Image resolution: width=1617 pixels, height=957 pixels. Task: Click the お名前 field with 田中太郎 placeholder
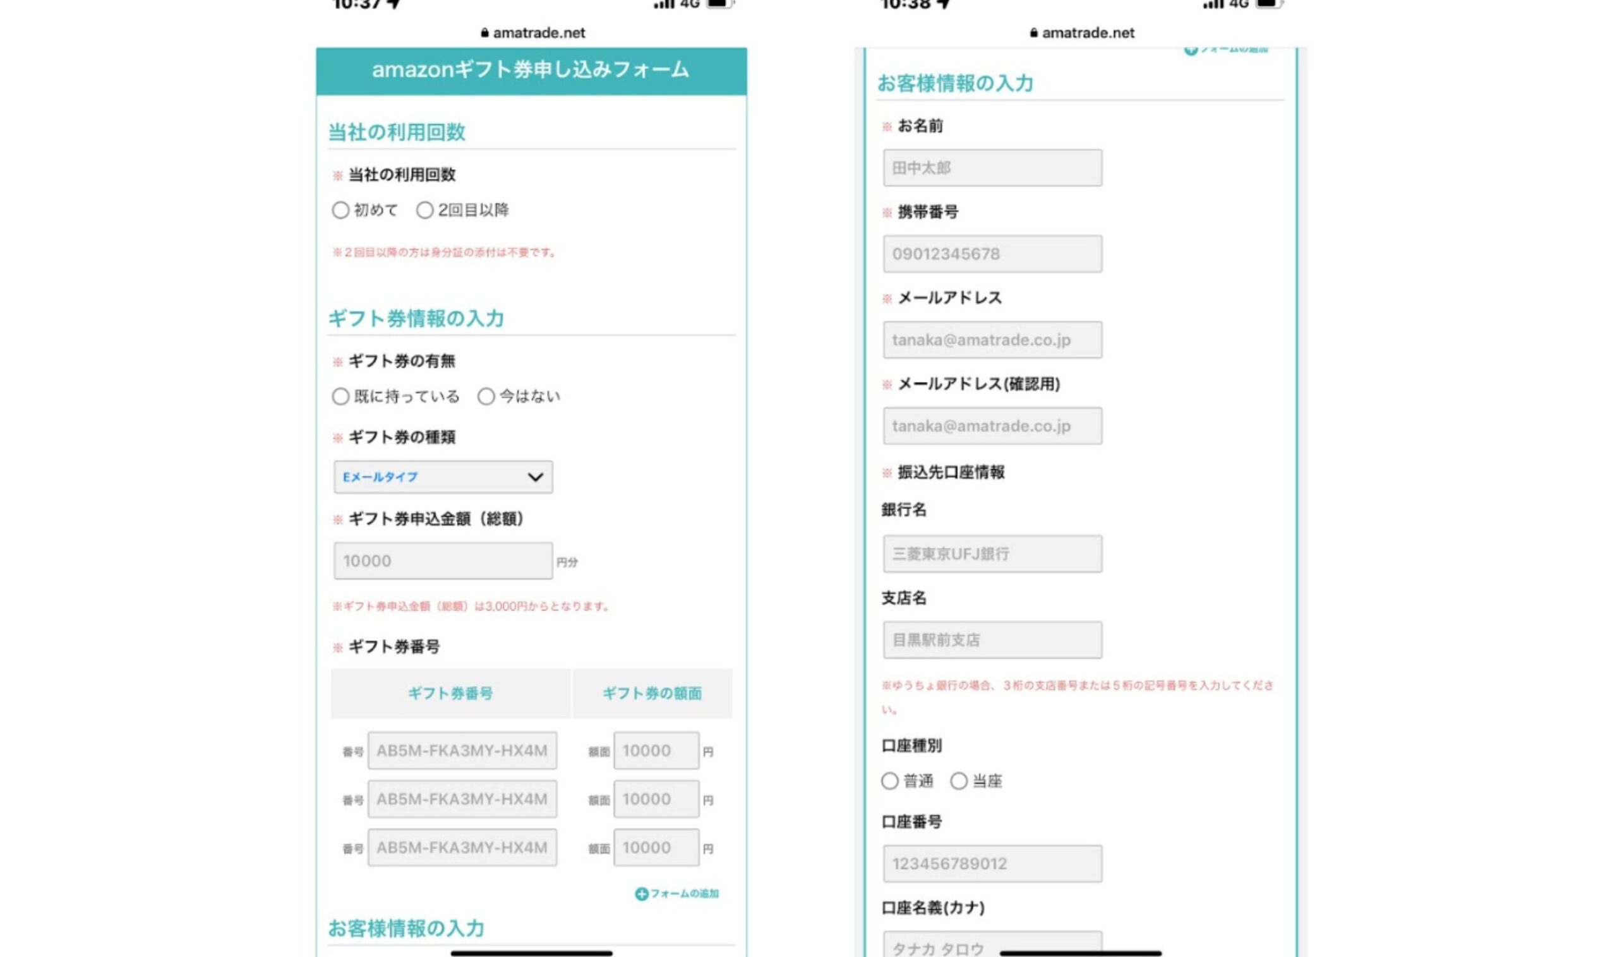[992, 169]
